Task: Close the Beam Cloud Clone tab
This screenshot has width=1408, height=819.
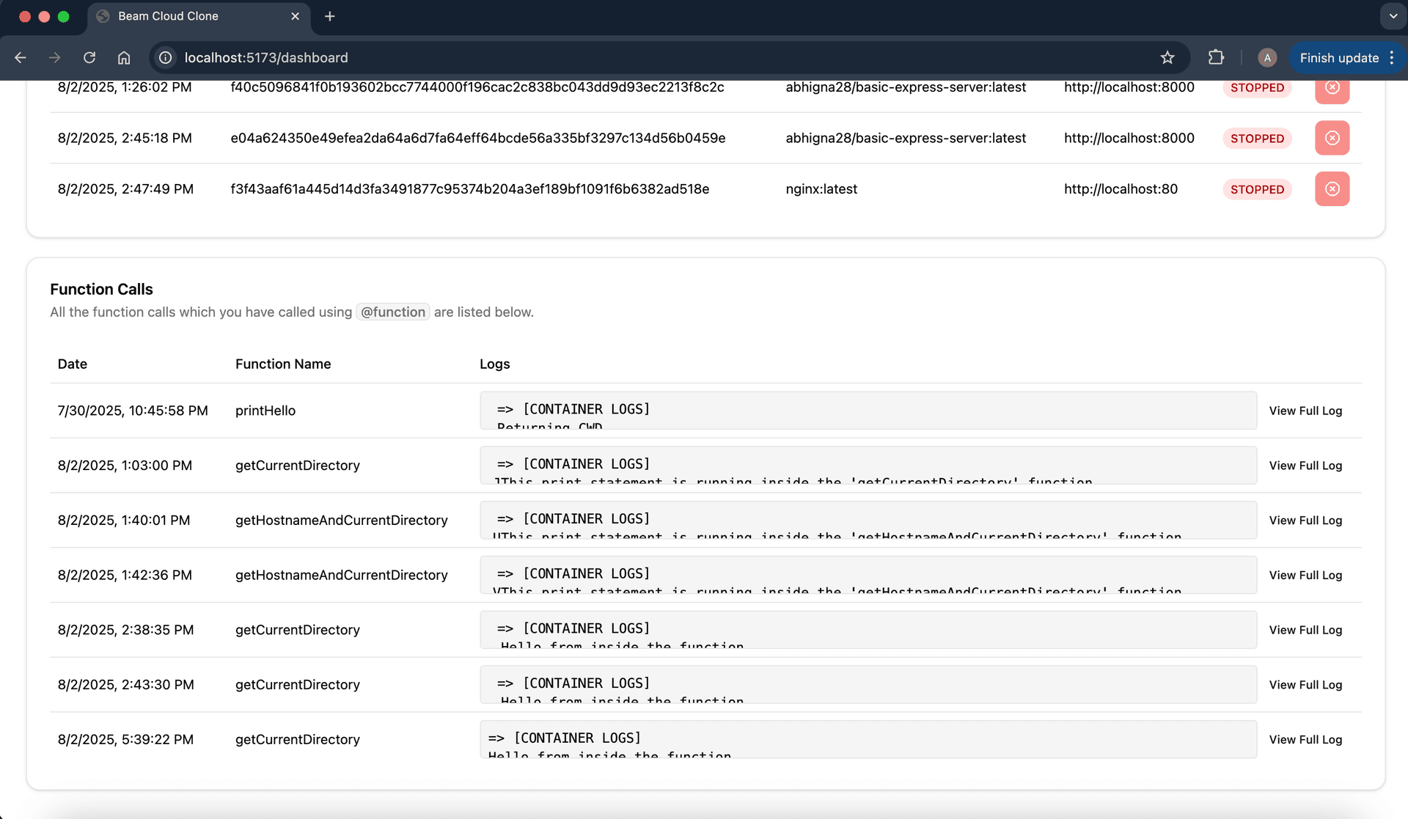Action: [x=296, y=15]
